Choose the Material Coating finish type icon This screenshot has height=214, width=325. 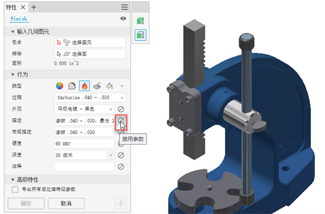72,86
